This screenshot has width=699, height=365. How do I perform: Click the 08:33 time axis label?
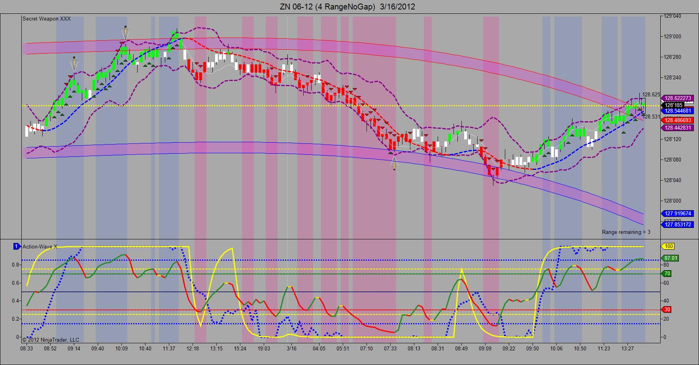click(26, 349)
